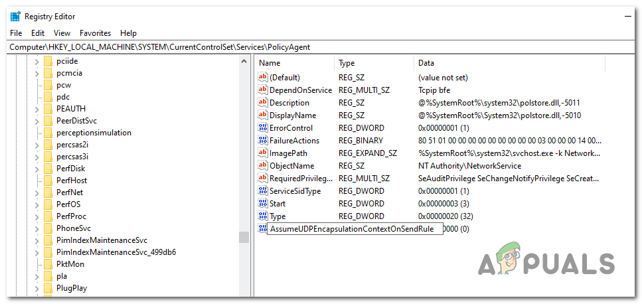The height and width of the screenshot is (304, 642).
Task: Click the DependOnService value icon
Action: (x=262, y=90)
